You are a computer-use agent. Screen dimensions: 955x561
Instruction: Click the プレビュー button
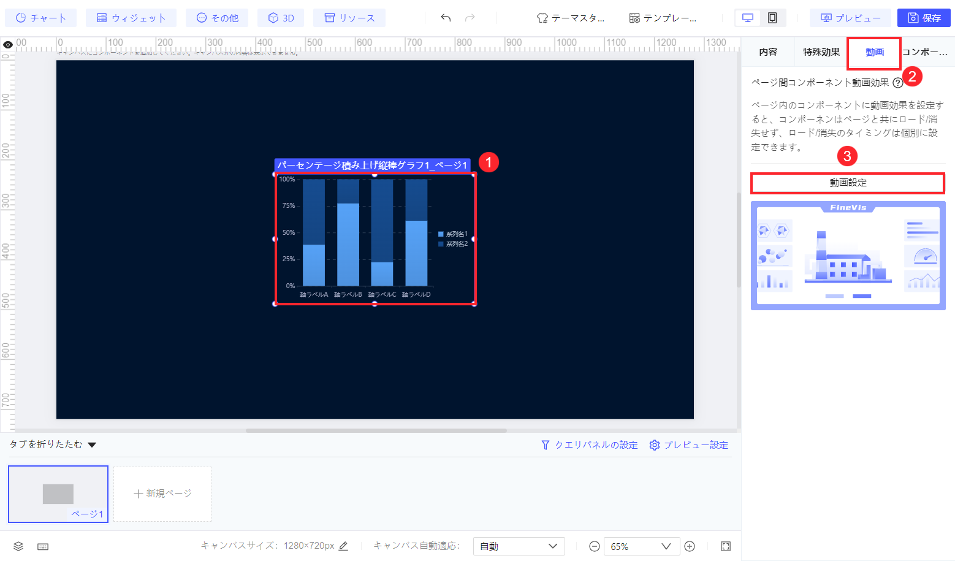[x=850, y=18]
